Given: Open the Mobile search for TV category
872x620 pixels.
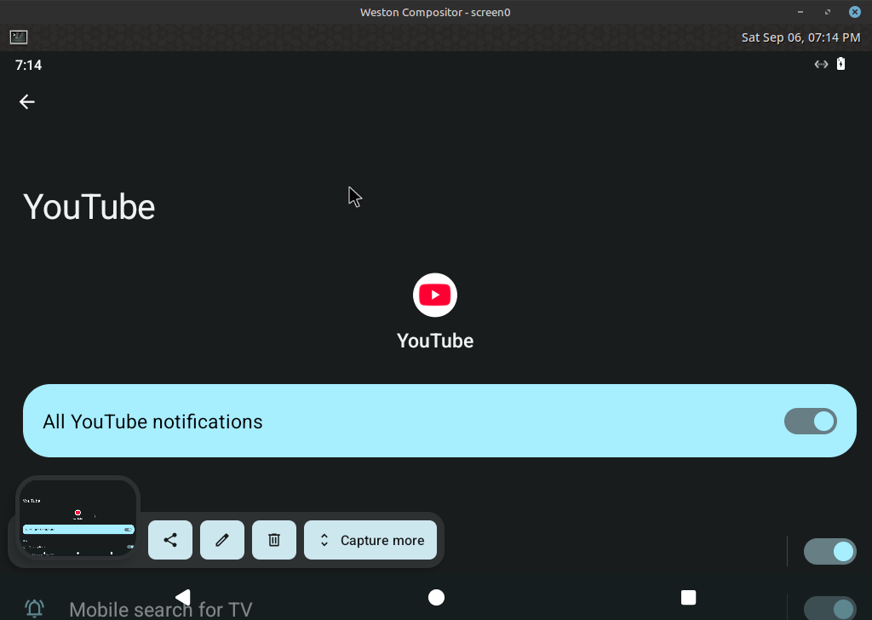Looking at the screenshot, I should click(160, 610).
